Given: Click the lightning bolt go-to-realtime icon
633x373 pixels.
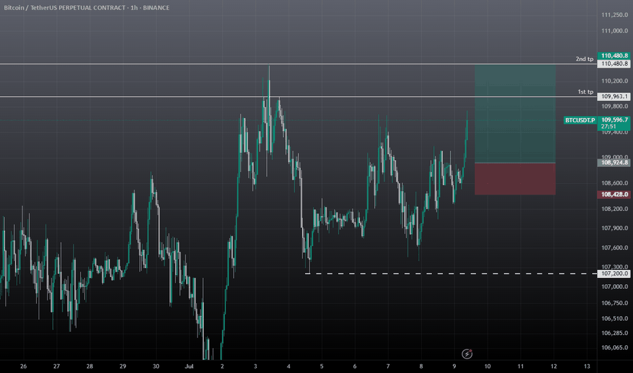Looking at the screenshot, I should [x=467, y=354].
